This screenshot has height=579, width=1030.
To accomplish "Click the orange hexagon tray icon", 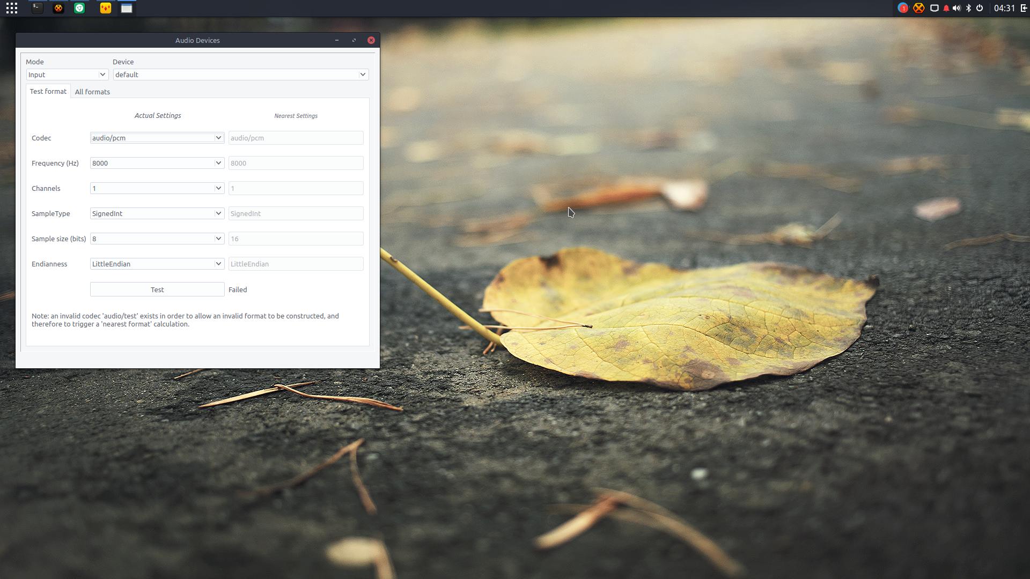I will [x=919, y=8].
